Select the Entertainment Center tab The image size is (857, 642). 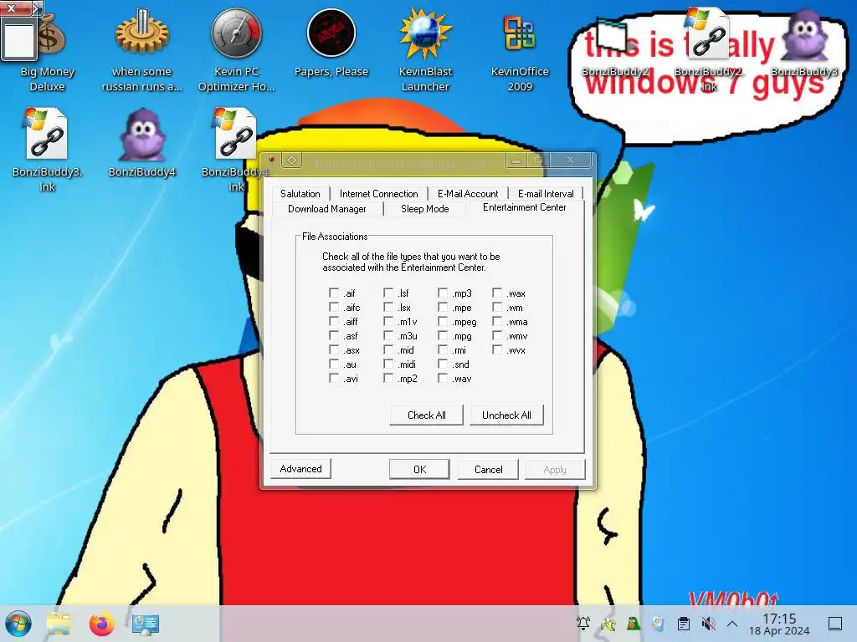(525, 207)
